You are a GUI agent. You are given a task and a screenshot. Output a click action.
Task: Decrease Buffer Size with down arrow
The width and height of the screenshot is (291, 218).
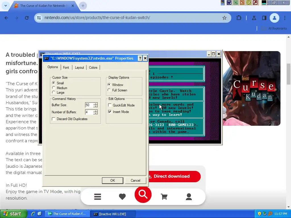[x=95, y=106]
